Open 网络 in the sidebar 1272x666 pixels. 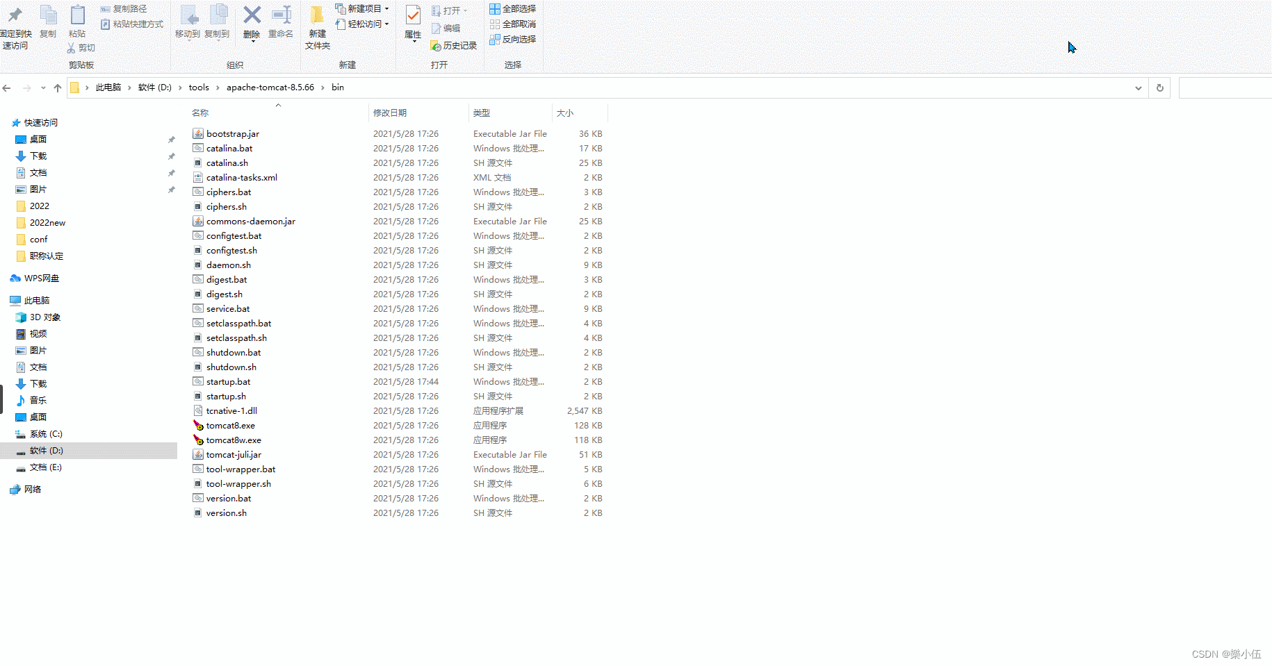(32, 490)
